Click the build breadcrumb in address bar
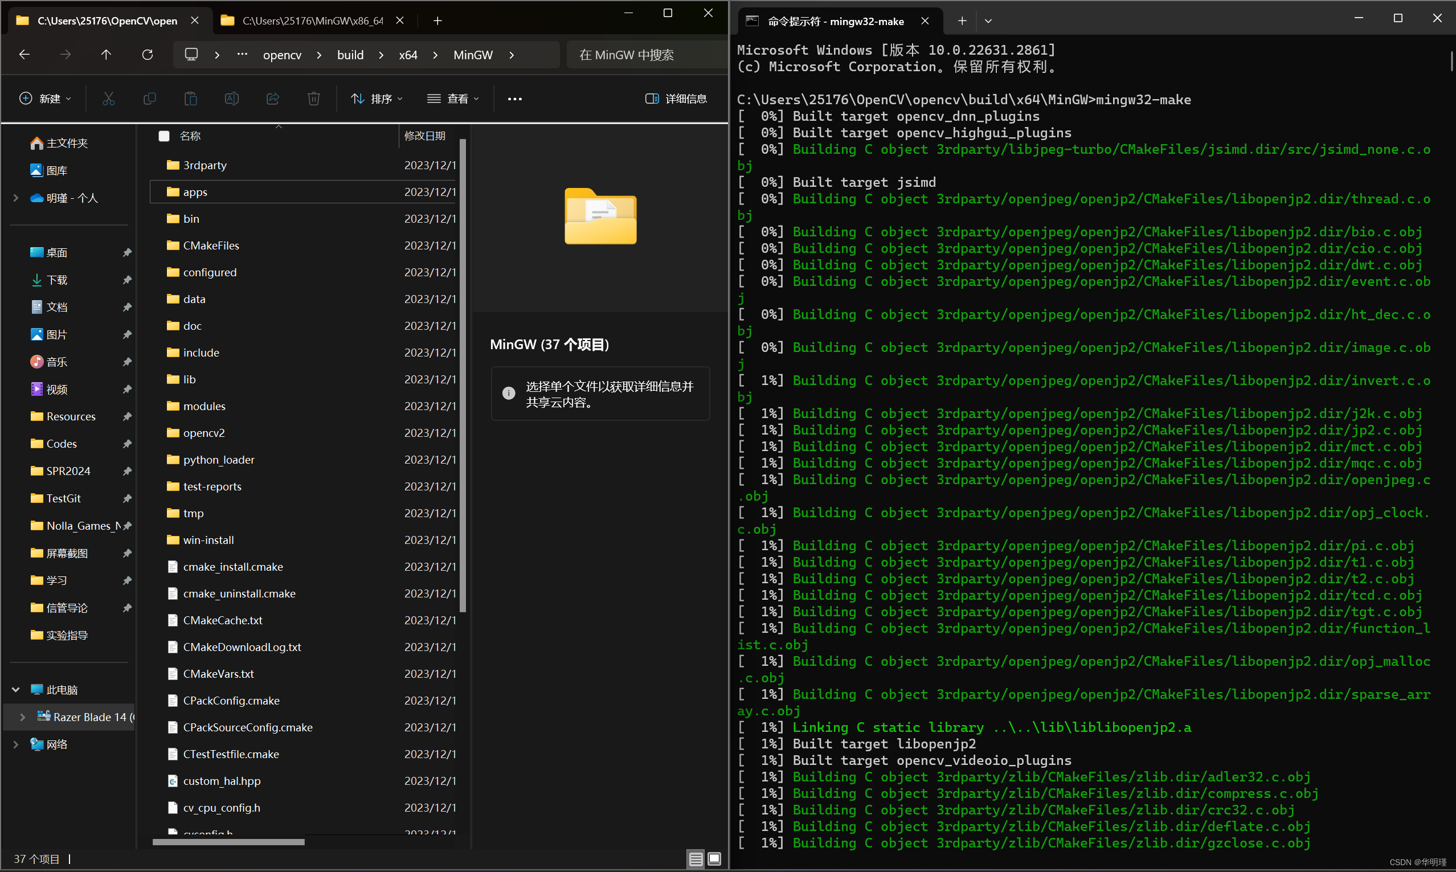Viewport: 1456px width, 872px height. click(350, 55)
